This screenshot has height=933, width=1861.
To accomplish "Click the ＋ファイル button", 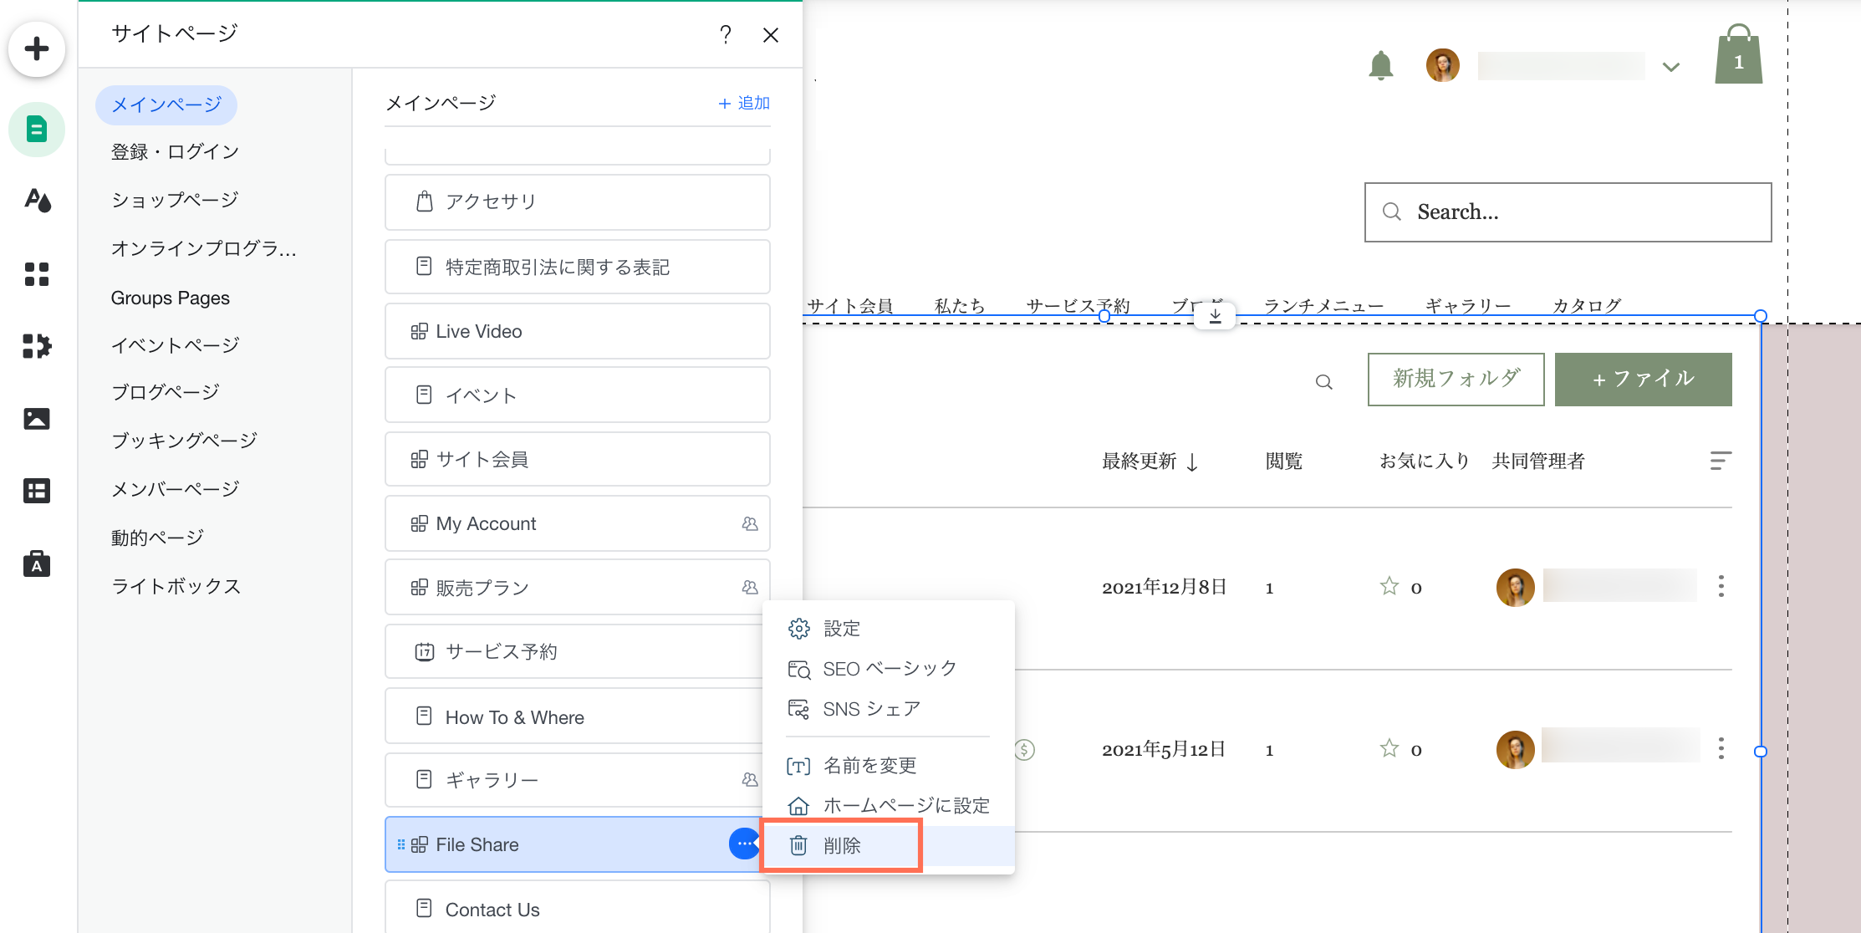I will coord(1644,380).
